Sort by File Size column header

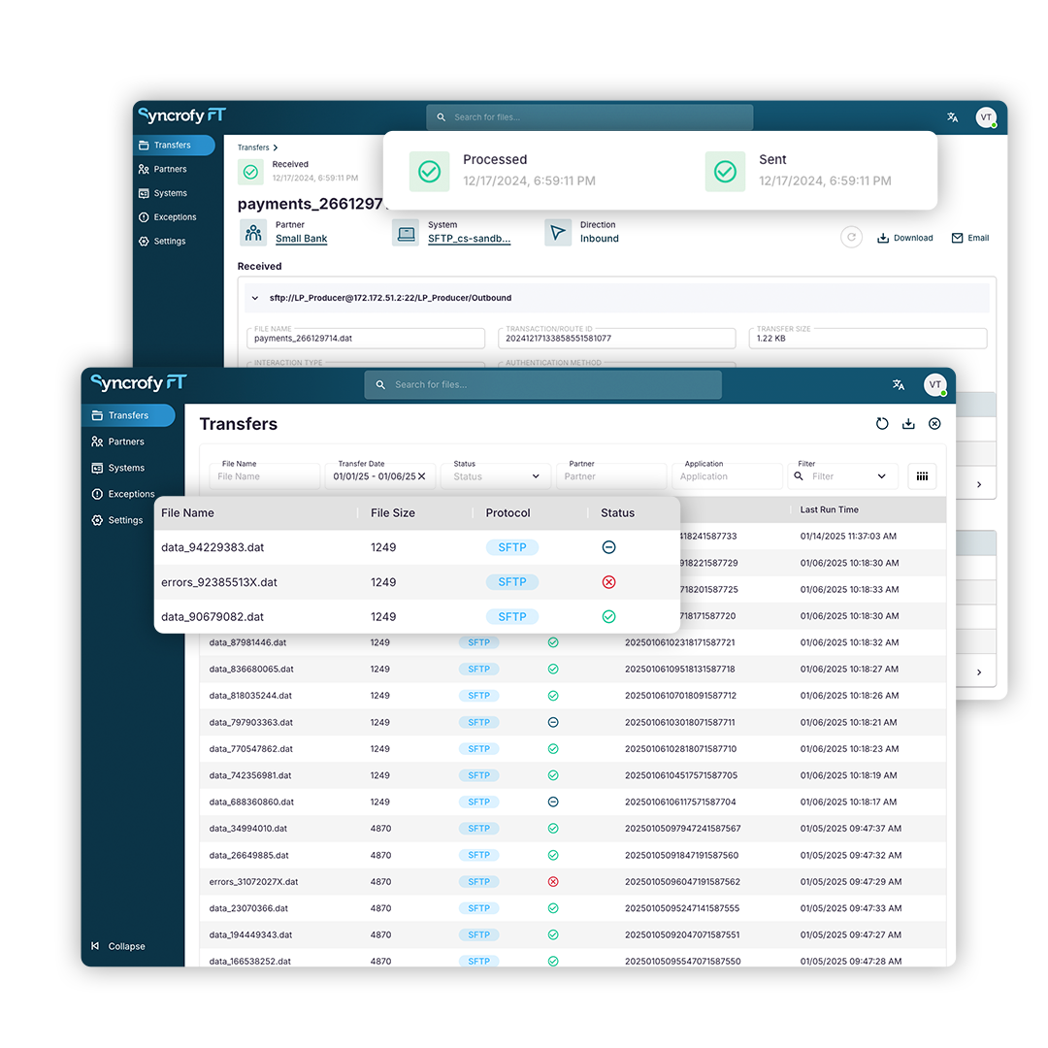coord(393,512)
